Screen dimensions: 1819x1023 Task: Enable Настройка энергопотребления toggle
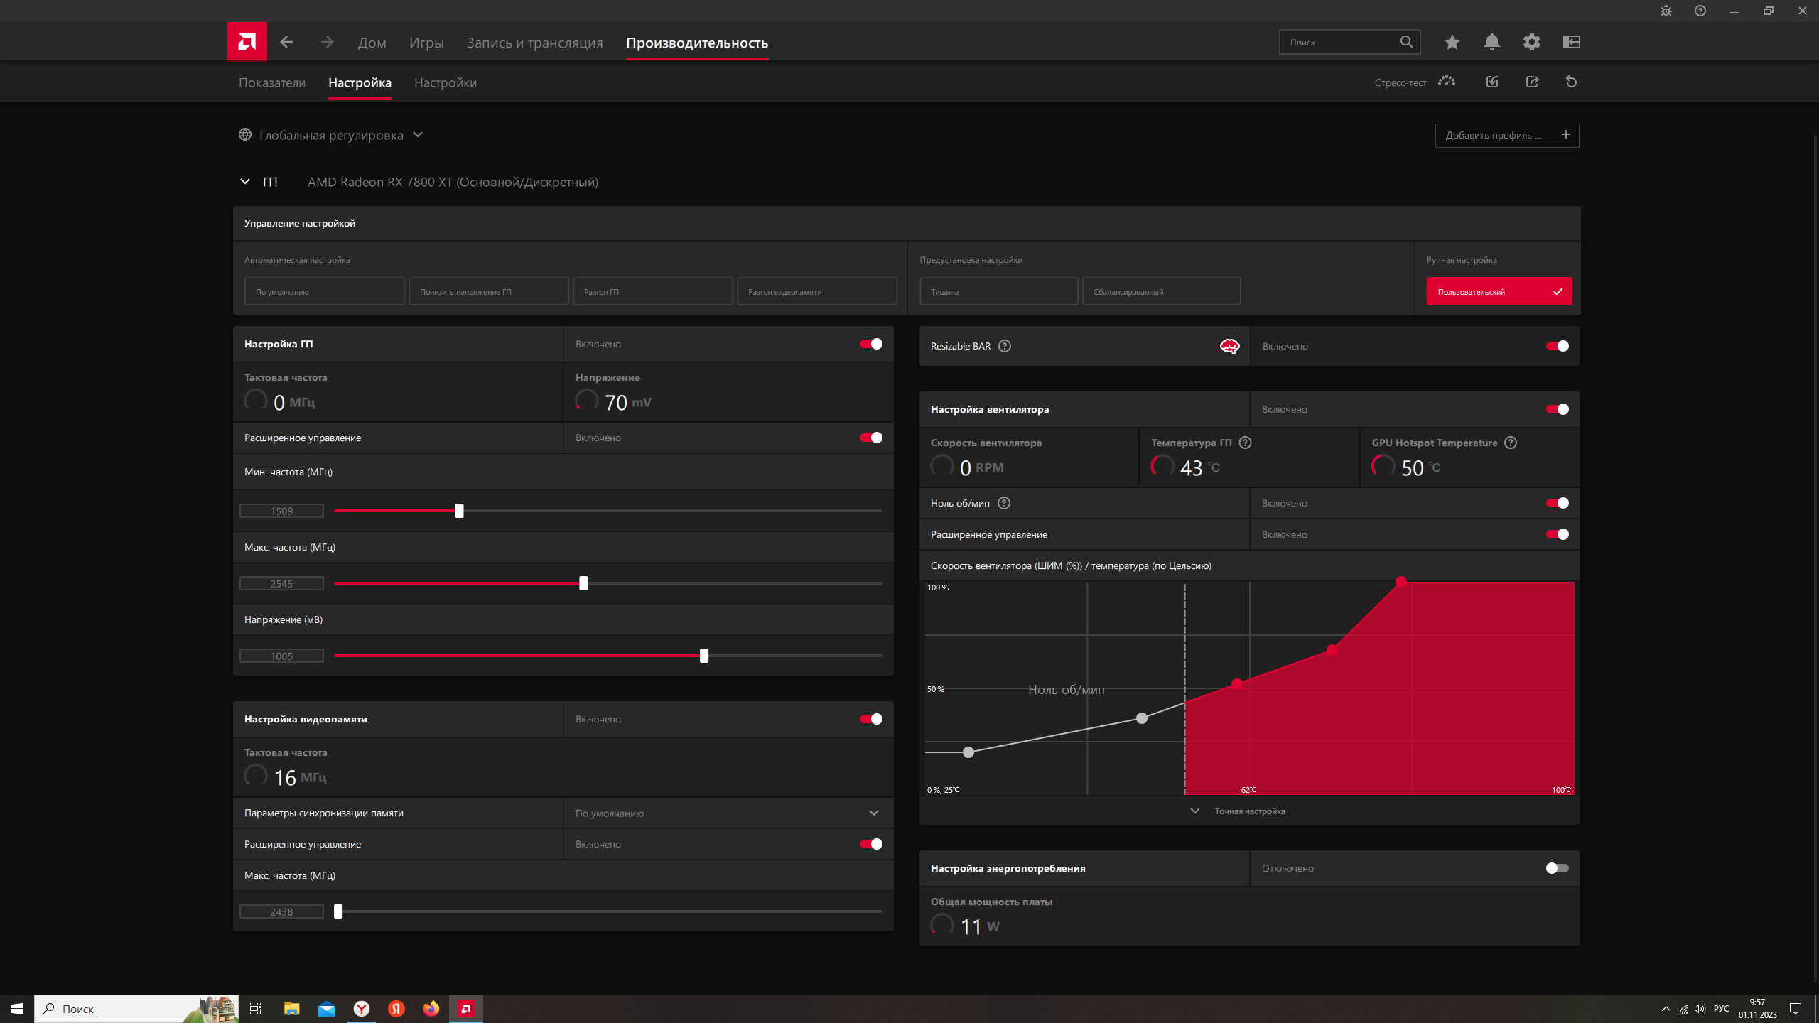tap(1557, 868)
